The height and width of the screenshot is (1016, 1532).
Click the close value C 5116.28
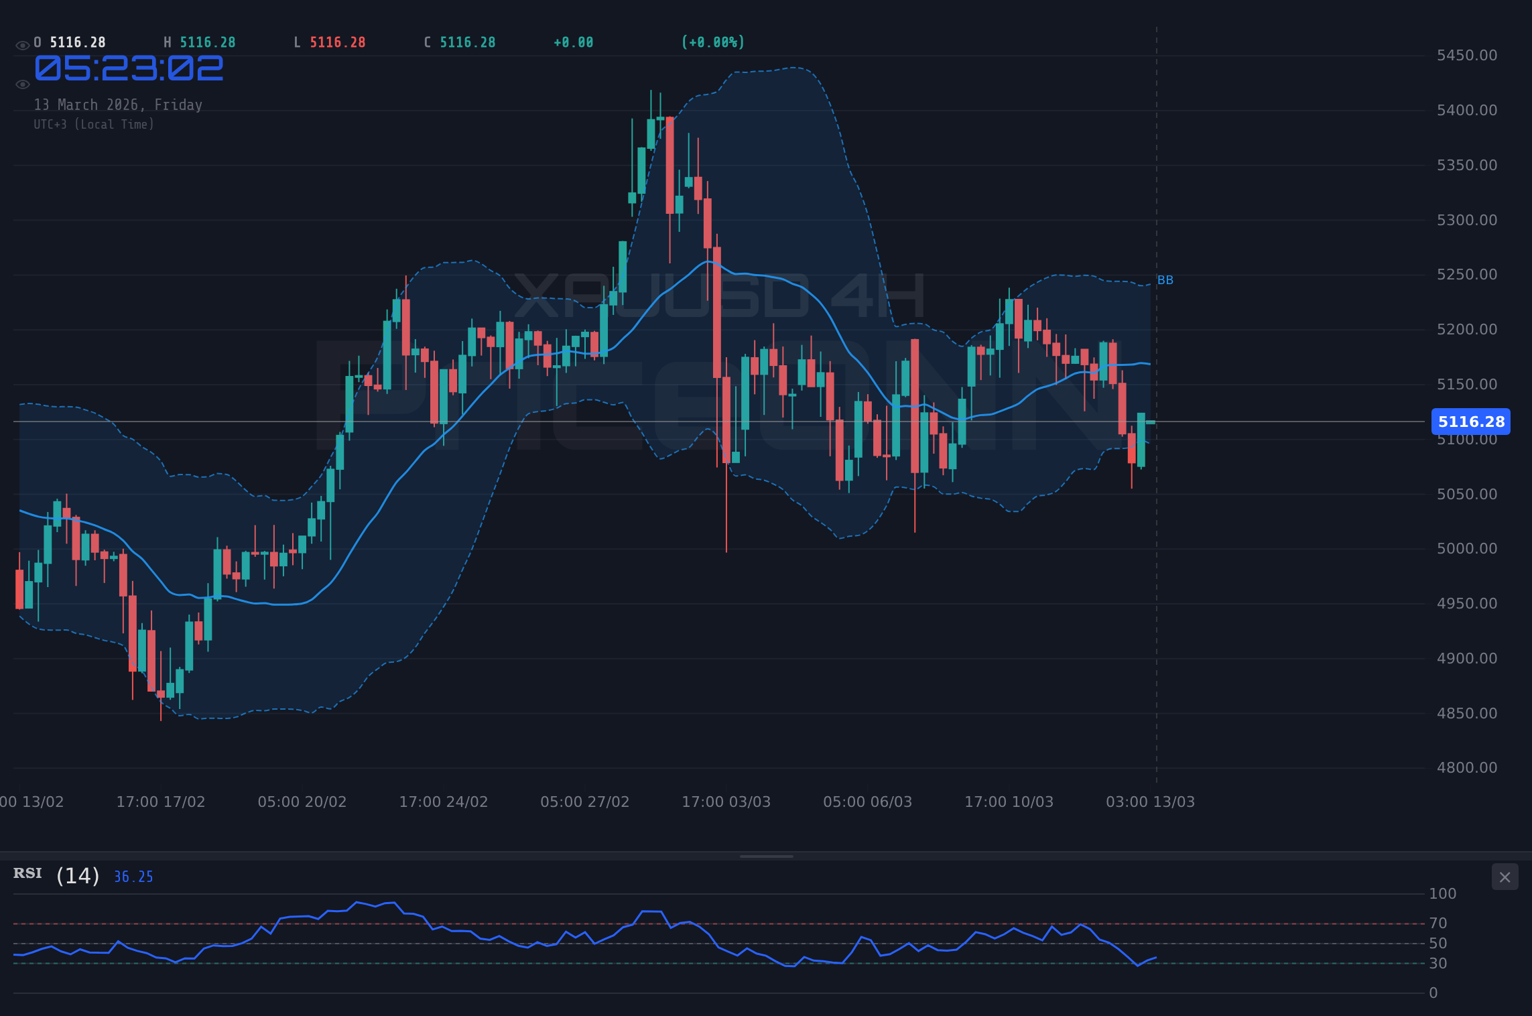click(x=460, y=42)
